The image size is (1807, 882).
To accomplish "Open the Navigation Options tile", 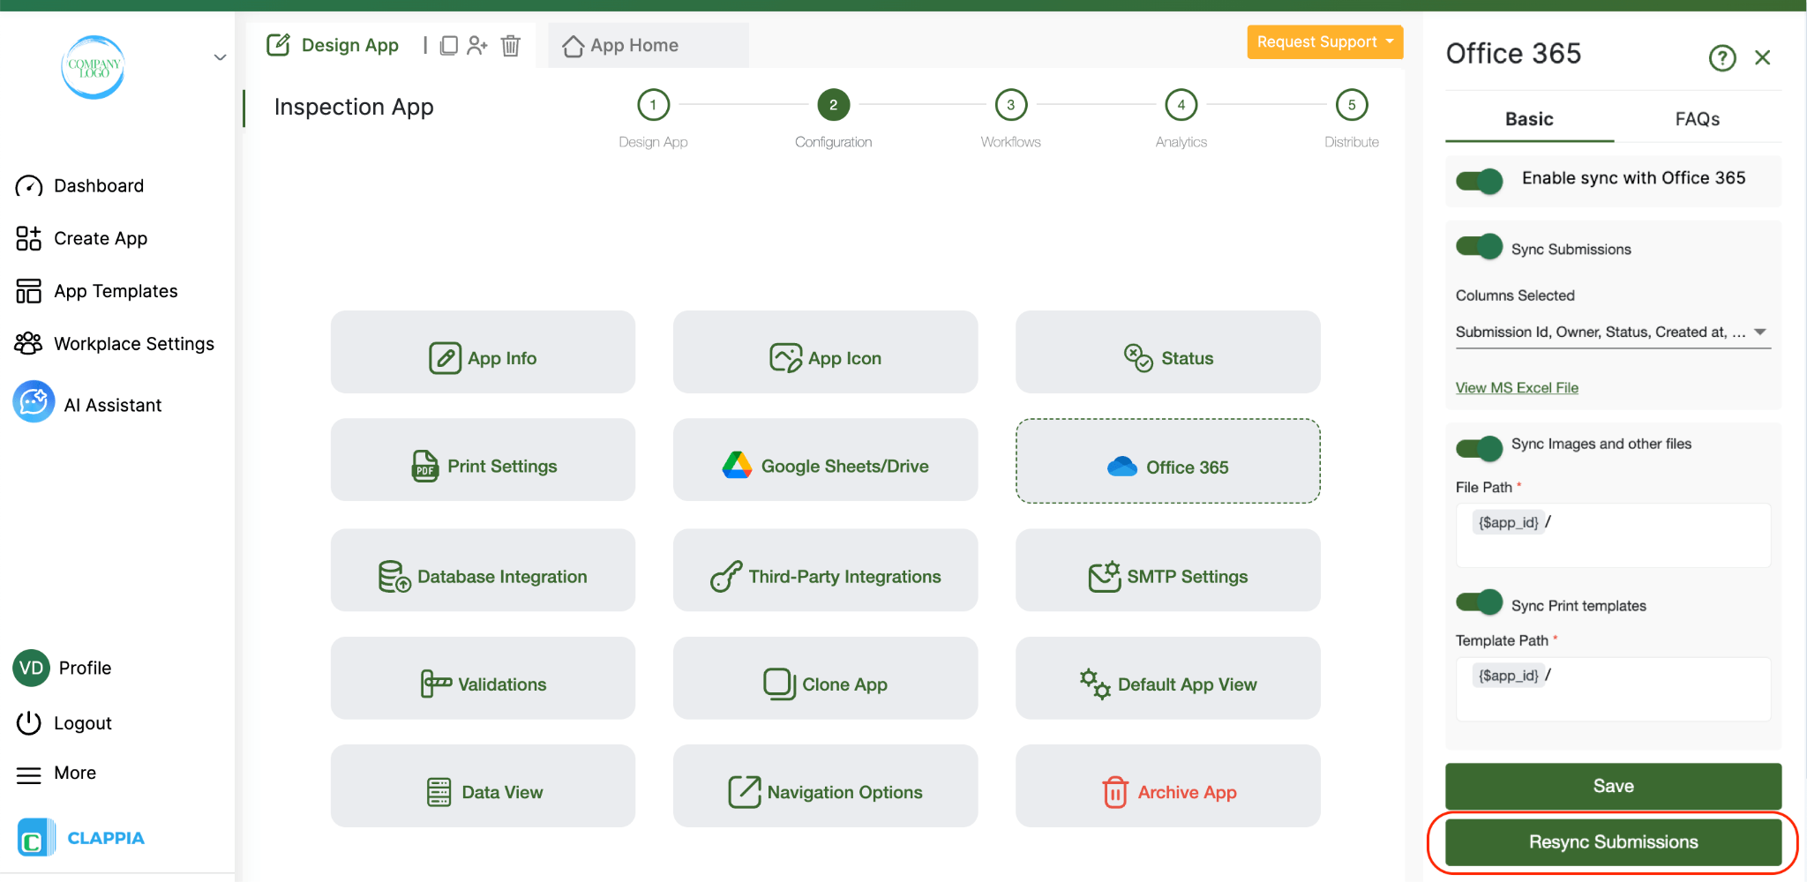I will (x=825, y=786).
